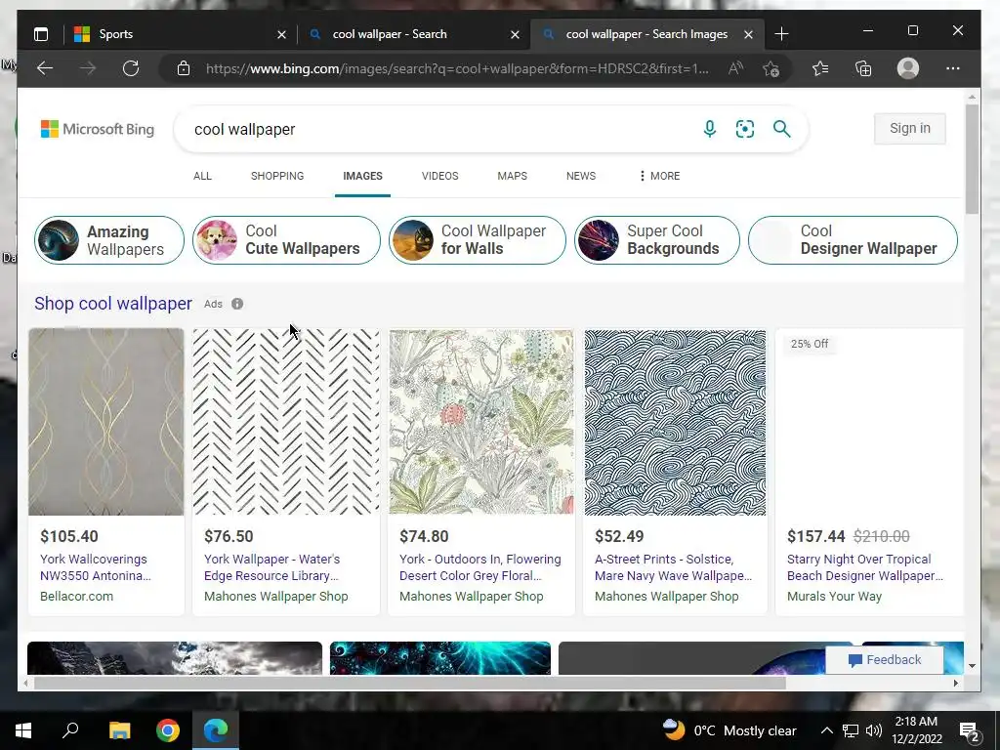Open the Settings and more ellipsis menu
The width and height of the screenshot is (1000, 750).
coord(953,68)
